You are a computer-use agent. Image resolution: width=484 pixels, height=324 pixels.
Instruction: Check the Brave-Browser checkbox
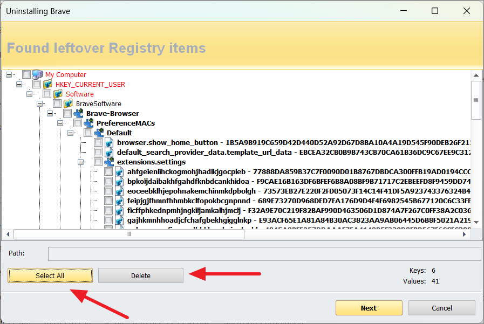[67, 113]
